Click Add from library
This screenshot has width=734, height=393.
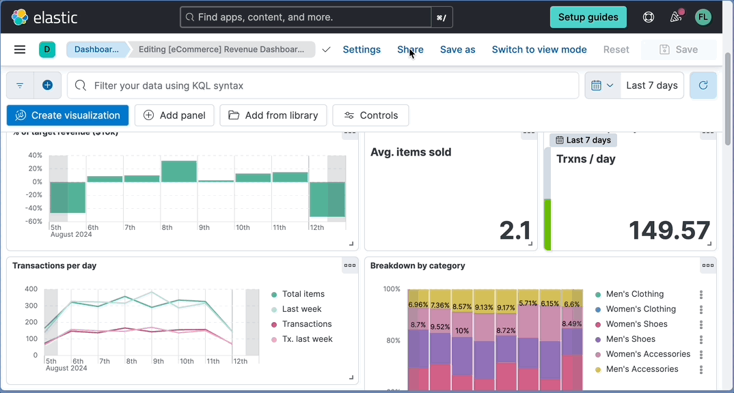pyautogui.click(x=273, y=115)
